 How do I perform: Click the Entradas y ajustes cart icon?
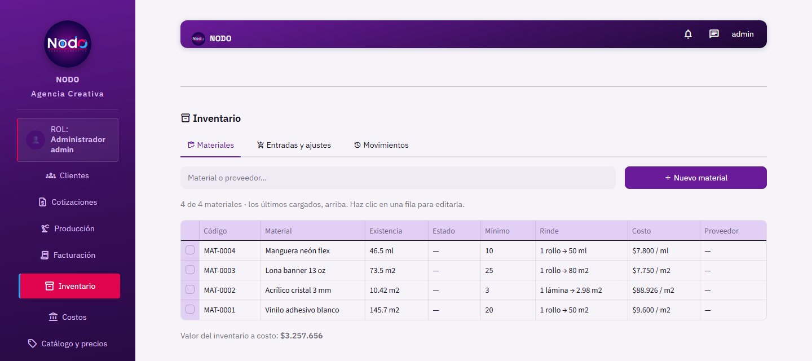pos(261,145)
